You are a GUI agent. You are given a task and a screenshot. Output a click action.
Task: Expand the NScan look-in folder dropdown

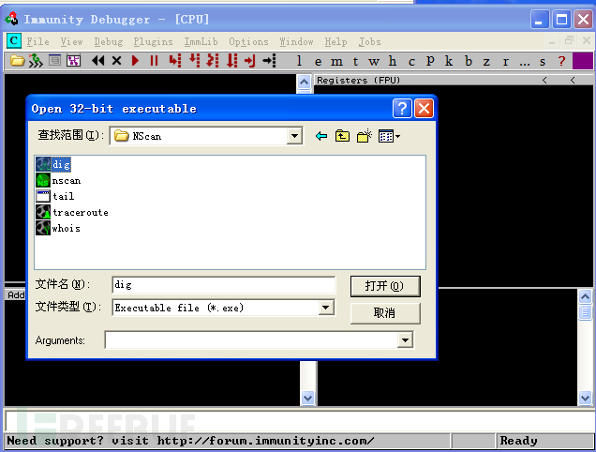294,136
